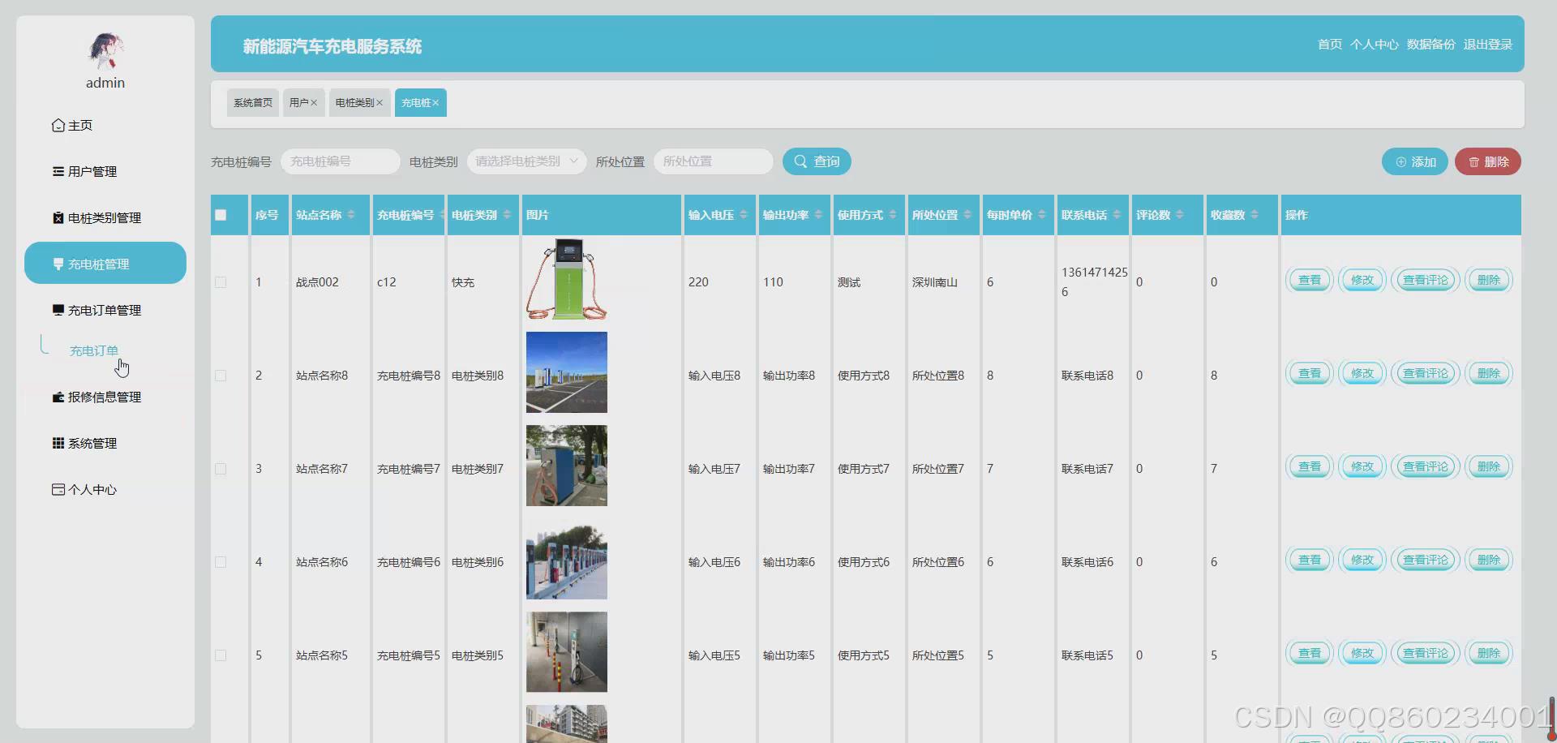Screen dimensions: 1557x743
Task: Close the 用户 tab
Action: click(314, 103)
